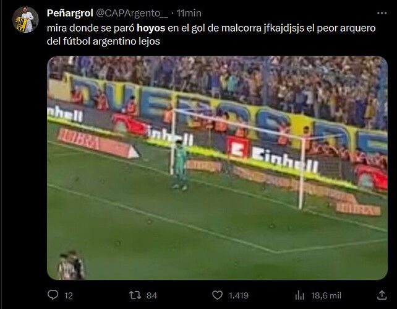Open the @CAPArgento__ handle link

click(x=132, y=13)
